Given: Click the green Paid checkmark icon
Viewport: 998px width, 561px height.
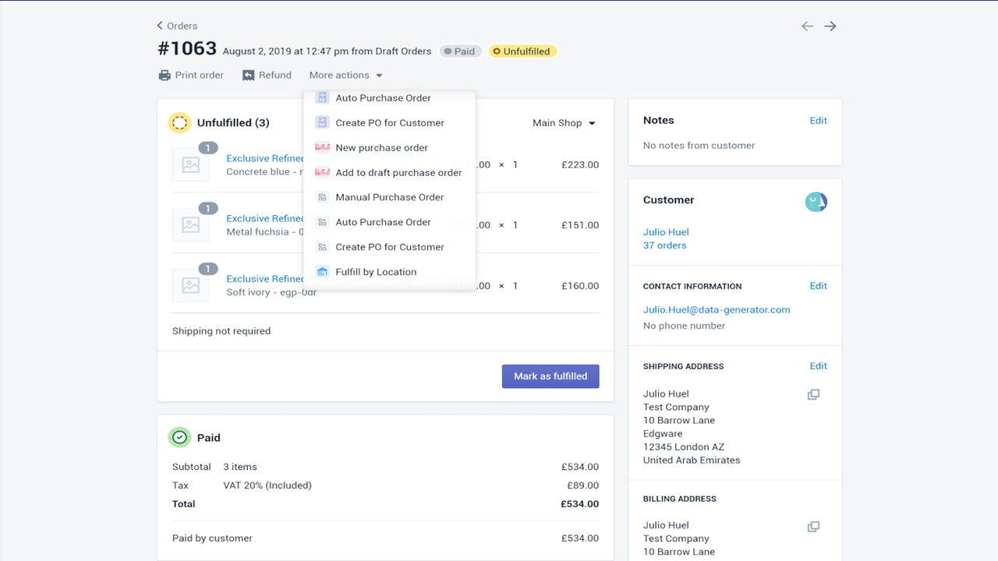Looking at the screenshot, I should pyautogui.click(x=179, y=438).
